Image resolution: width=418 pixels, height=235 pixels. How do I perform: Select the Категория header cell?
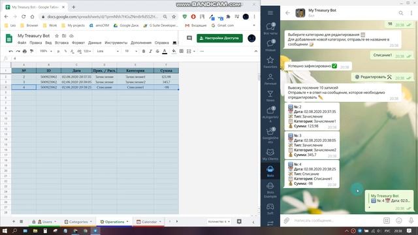(135, 70)
